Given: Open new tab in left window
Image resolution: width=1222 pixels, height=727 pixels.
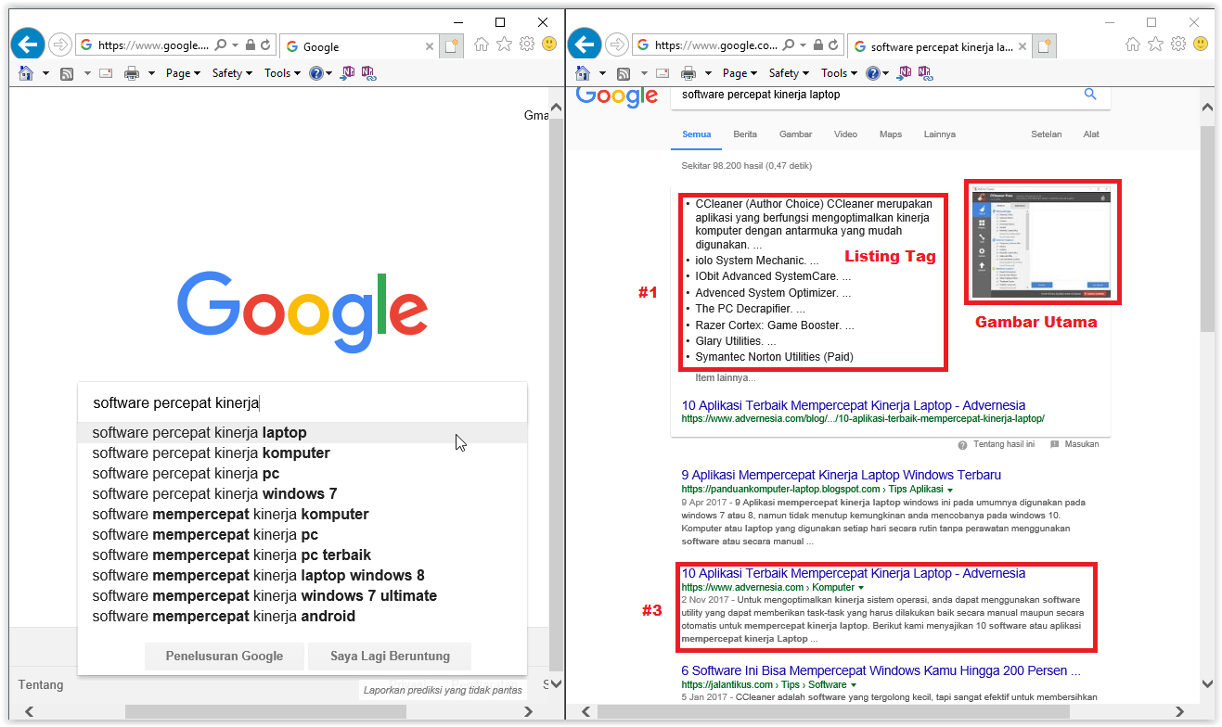Looking at the screenshot, I should coord(451,45).
